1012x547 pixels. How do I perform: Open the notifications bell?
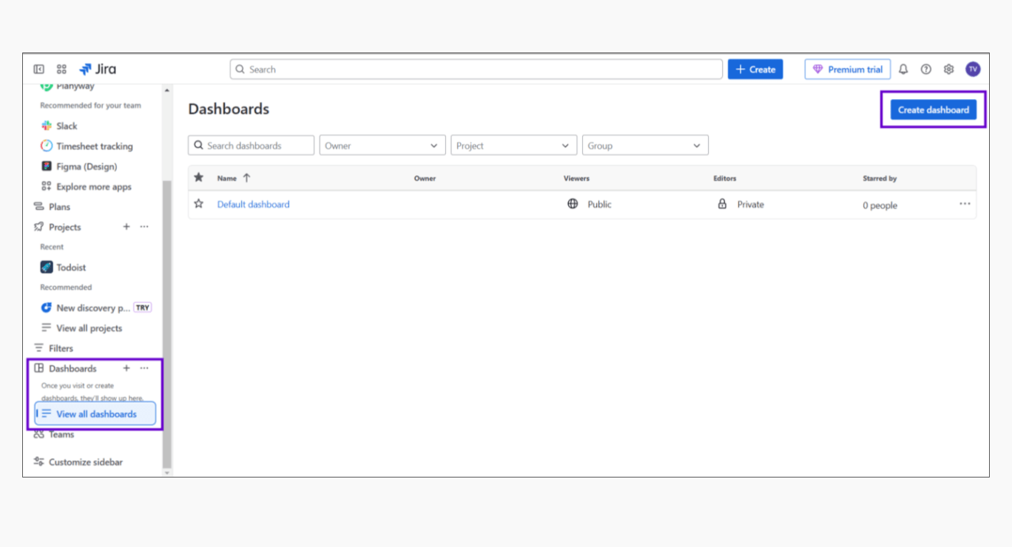pos(903,69)
